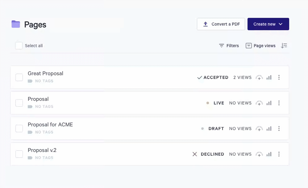This screenshot has width=308, height=188.
Task: Select the Proposal v.2 checkbox
Action: 19,154
